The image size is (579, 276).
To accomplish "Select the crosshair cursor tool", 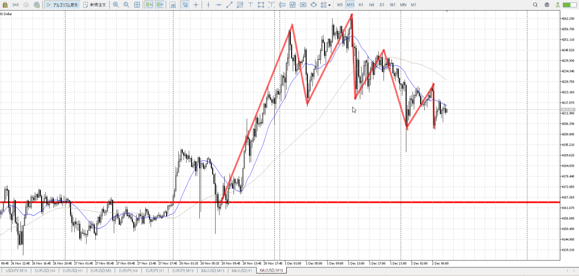I will click(196, 5).
